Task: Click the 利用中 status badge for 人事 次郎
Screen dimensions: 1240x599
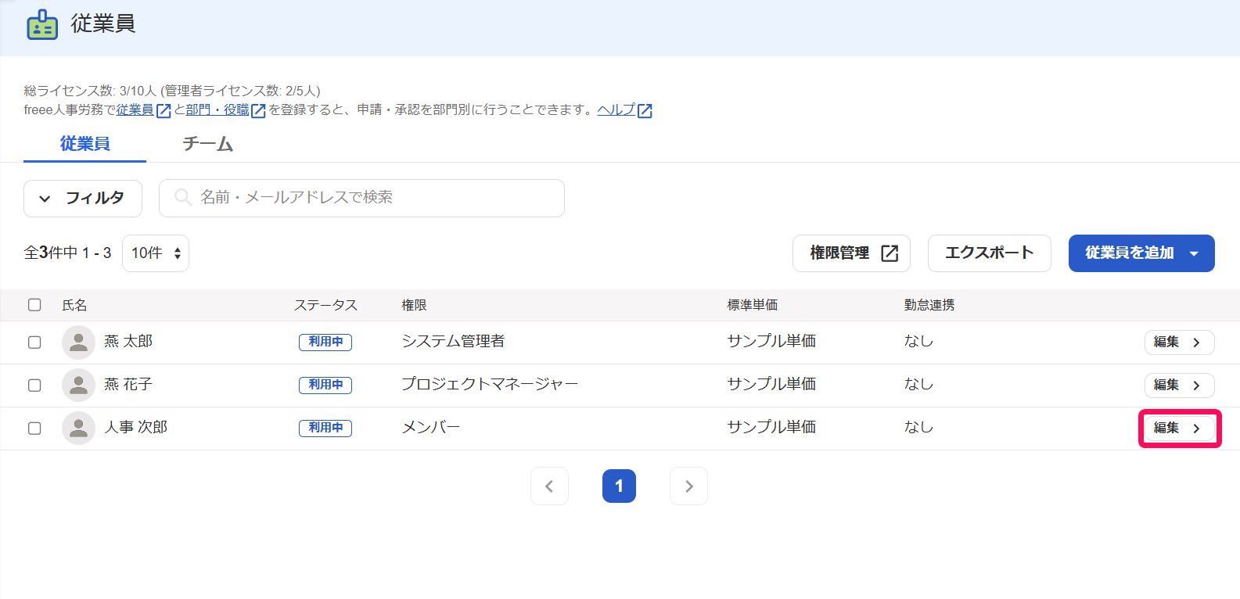Action: [325, 429]
